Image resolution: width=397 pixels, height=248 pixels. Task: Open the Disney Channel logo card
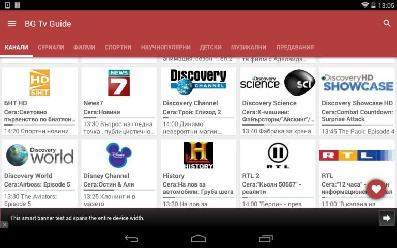(119, 155)
